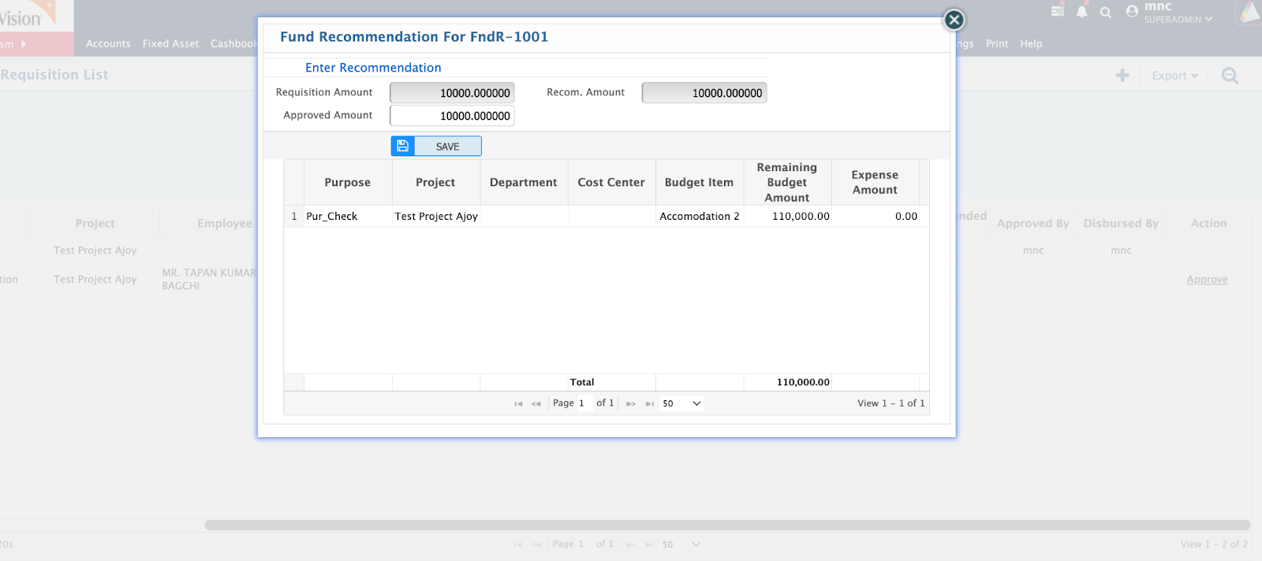The image size is (1262, 561).
Task: Click the plus add icon
Action: point(1122,76)
